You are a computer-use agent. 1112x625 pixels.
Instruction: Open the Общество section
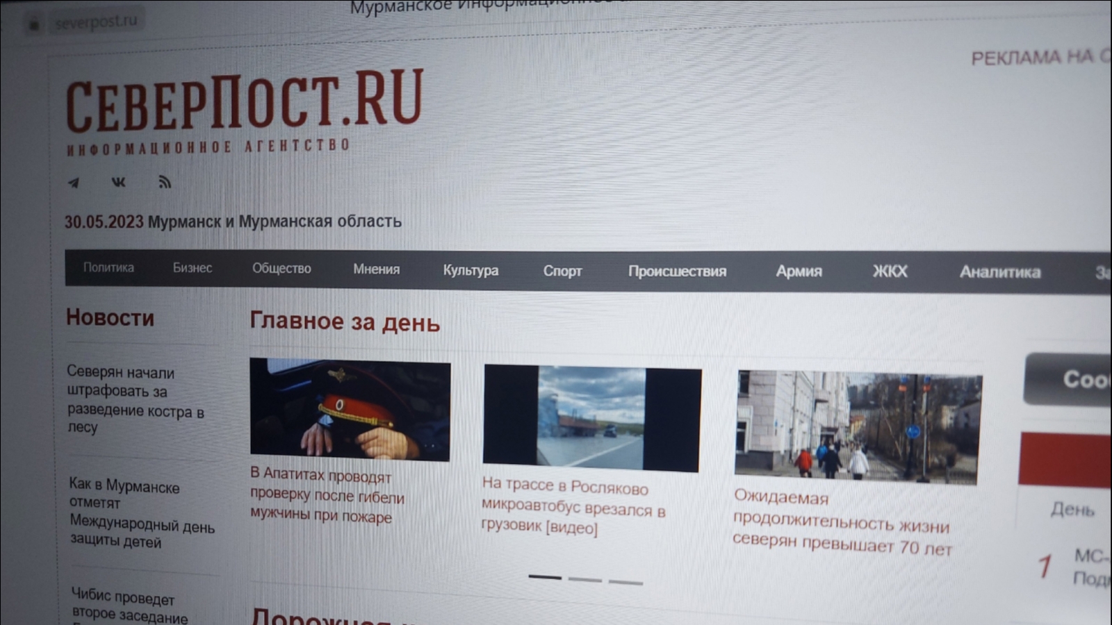(x=281, y=269)
